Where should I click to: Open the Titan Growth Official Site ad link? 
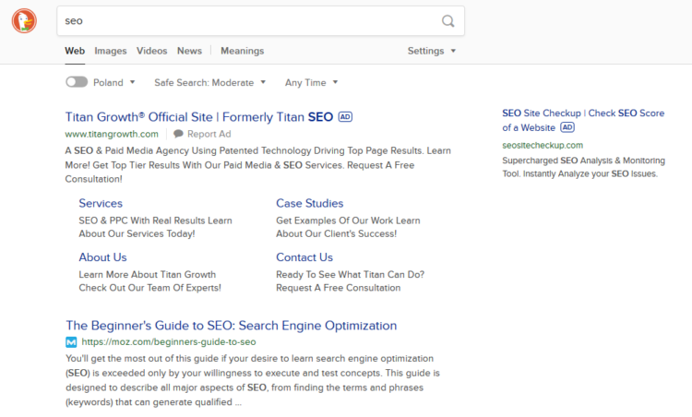pyautogui.click(x=199, y=117)
